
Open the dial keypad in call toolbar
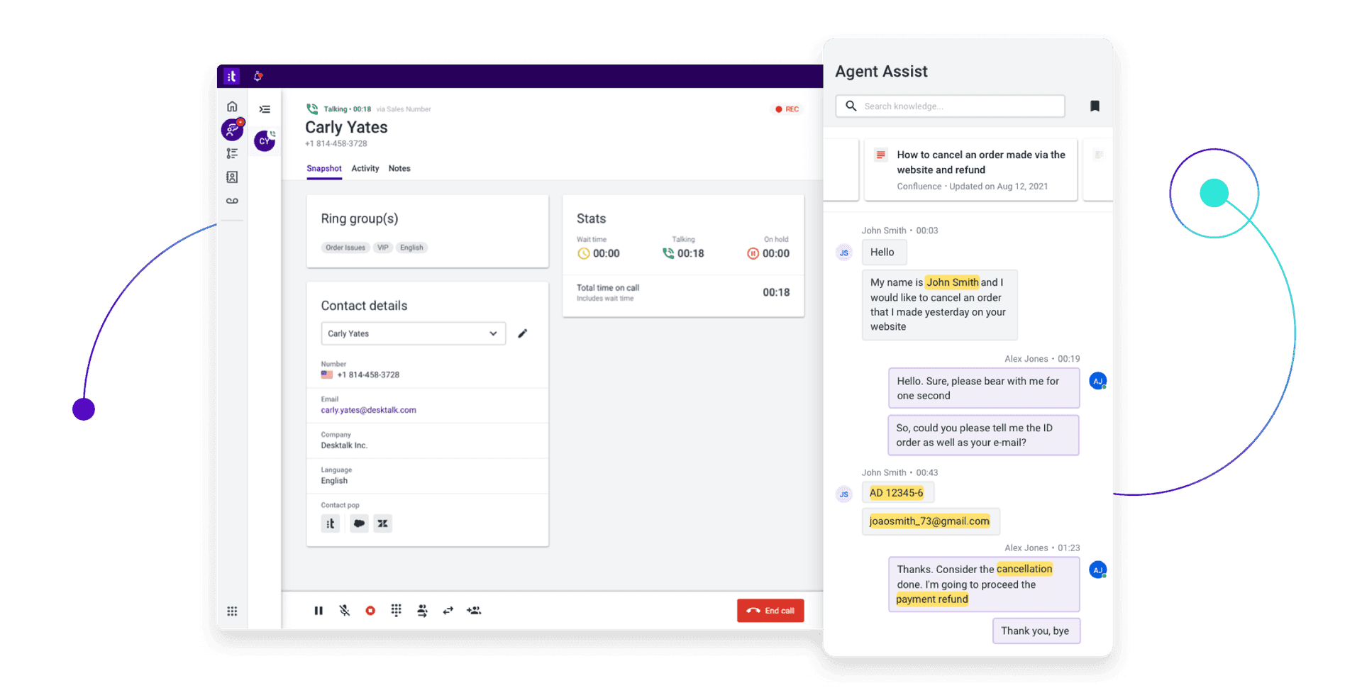tap(397, 611)
